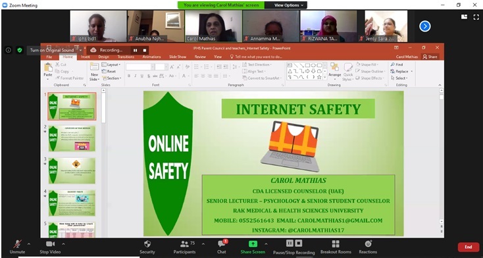Show the next participant videos arrow
This screenshot has height=258, width=483.
coord(425,26)
